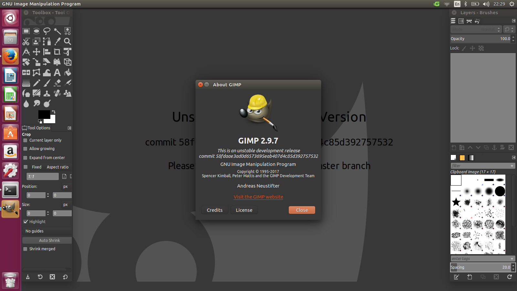The height and width of the screenshot is (291, 517).
Task: Open the No guides dropdown
Action: (x=47, y=231)
